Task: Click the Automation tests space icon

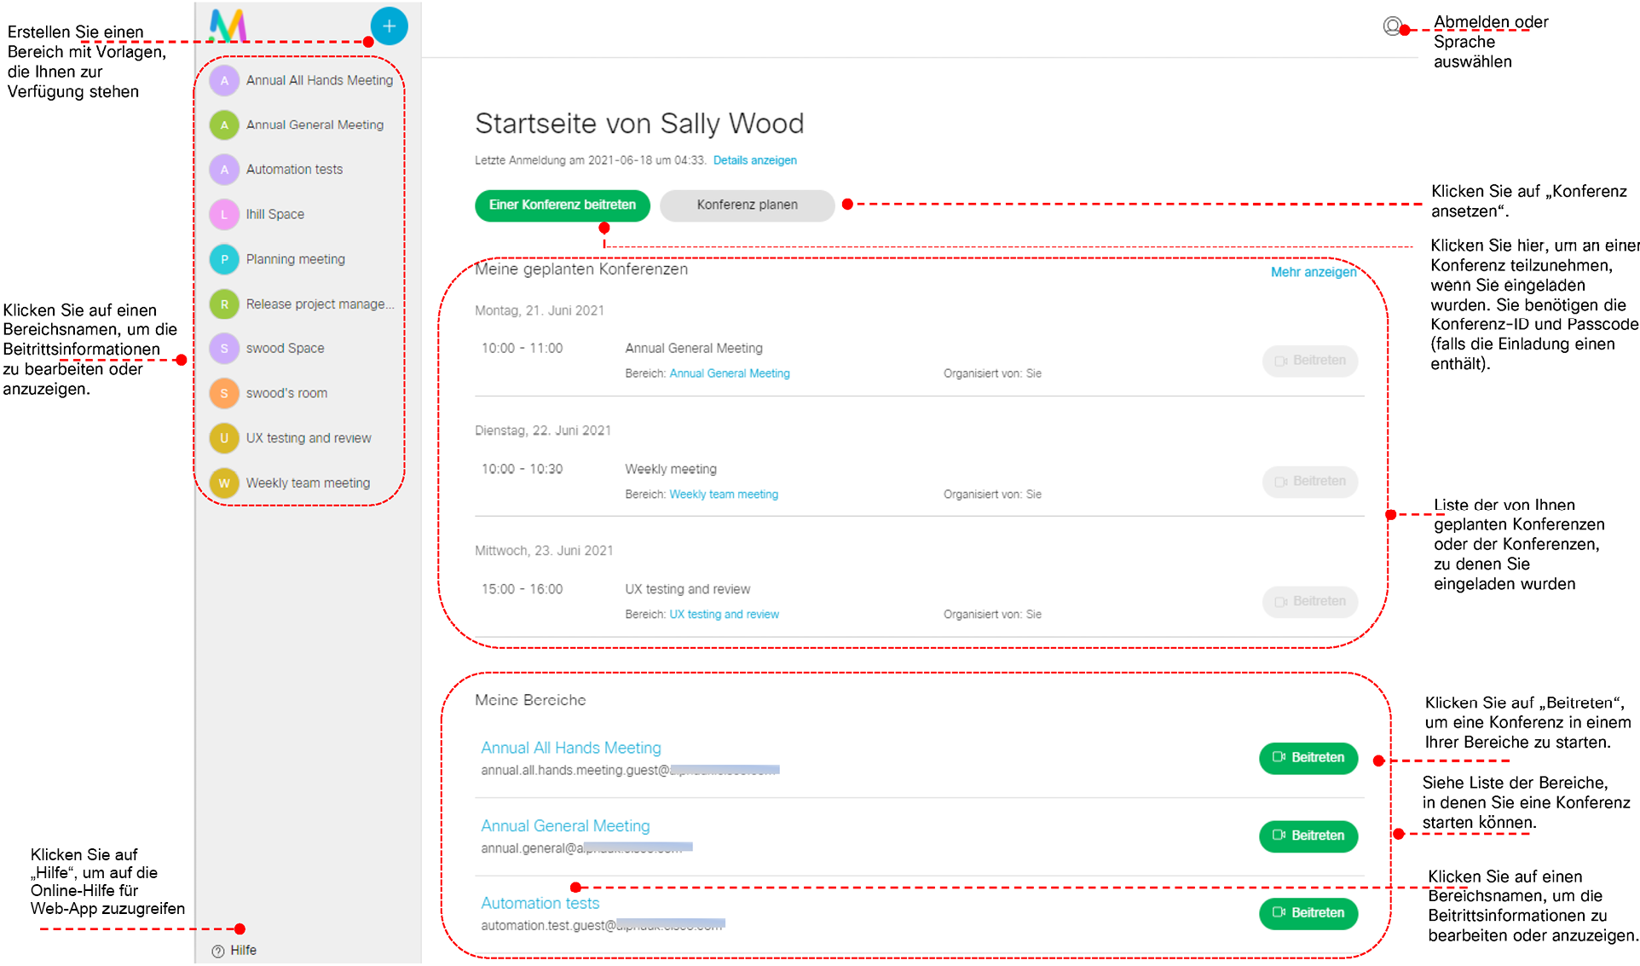Action: [x=225, y=171]
